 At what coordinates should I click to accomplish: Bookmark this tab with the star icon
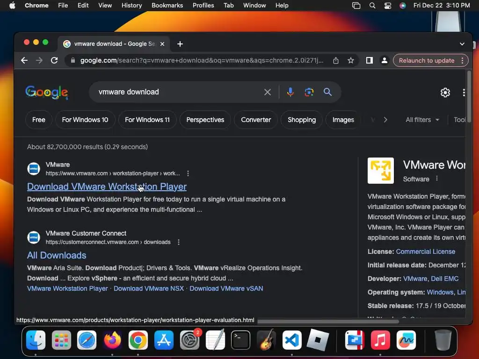click(351, 60)
